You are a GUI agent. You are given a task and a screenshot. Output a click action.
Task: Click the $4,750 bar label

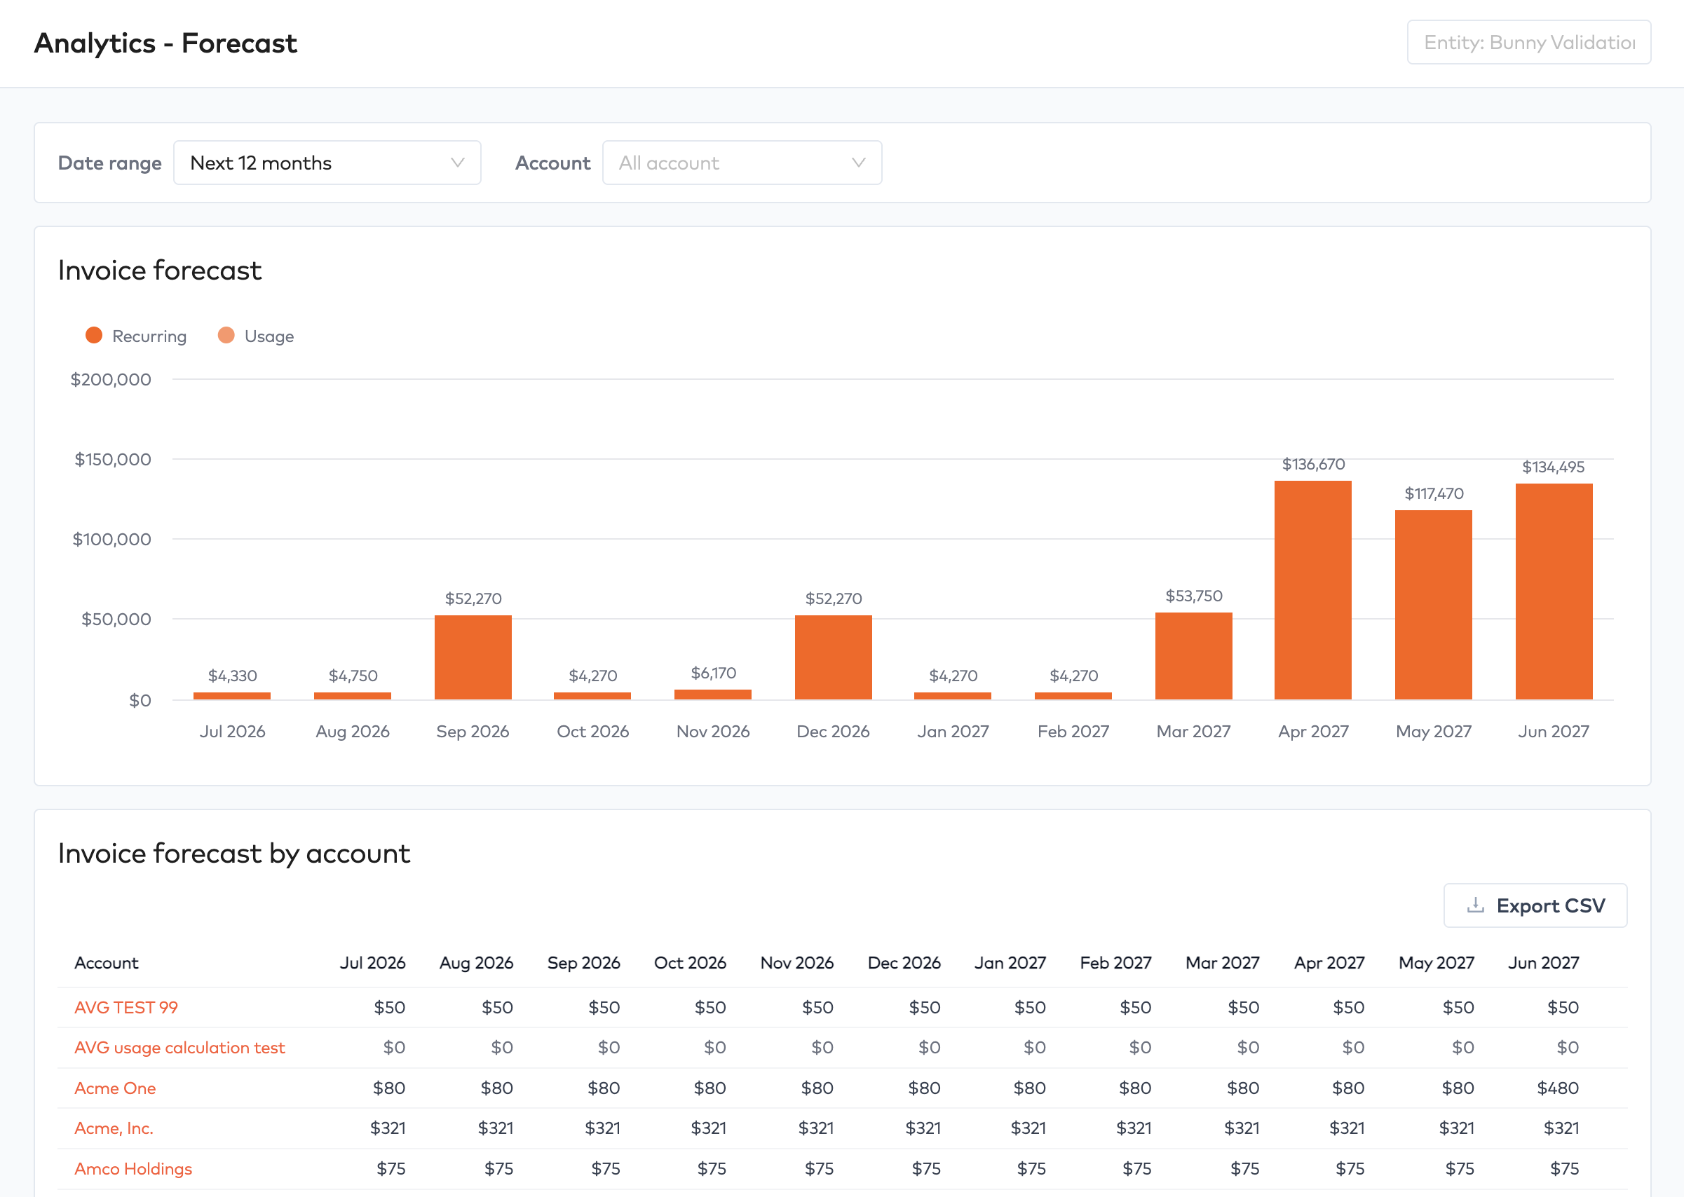[353, 676]
